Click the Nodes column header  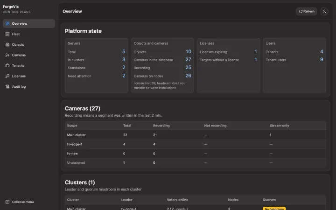point(233,200)
